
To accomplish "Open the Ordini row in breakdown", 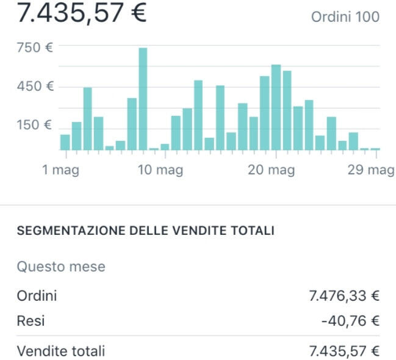I will (198, 295).
